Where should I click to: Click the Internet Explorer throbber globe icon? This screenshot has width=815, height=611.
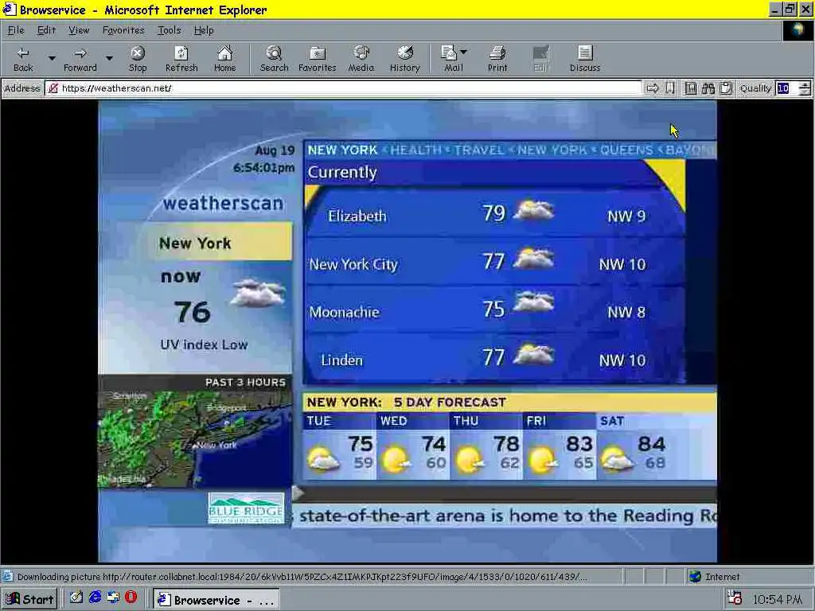(x=797, y=30)
